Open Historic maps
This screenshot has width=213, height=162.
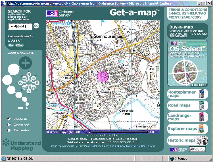[188, 140]
